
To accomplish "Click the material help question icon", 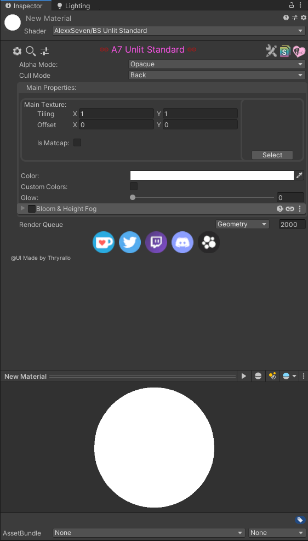I will coord(286,18).
